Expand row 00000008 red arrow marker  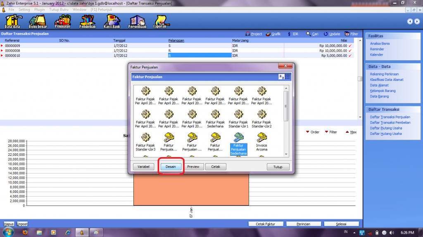2,51
